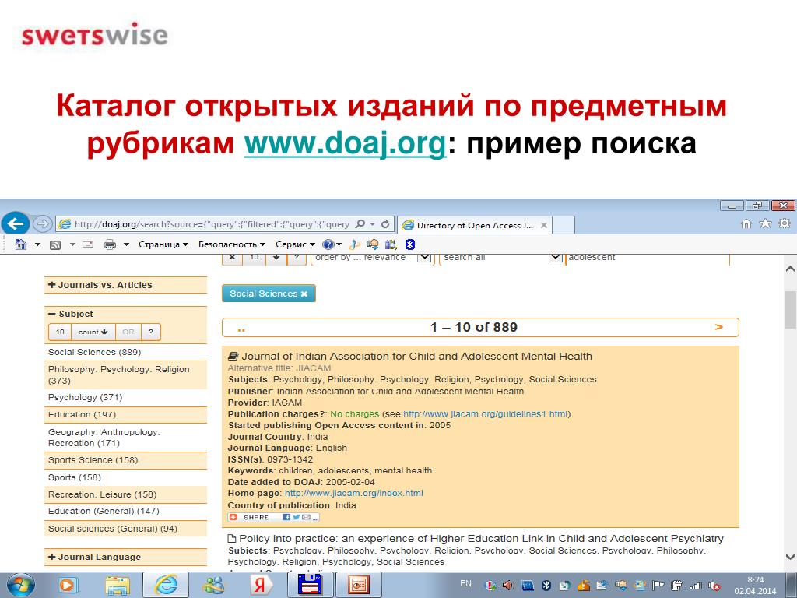Click the Print icon in command bar
The width and height of the screenshot is (797, 598).
[x=109, y=244]
